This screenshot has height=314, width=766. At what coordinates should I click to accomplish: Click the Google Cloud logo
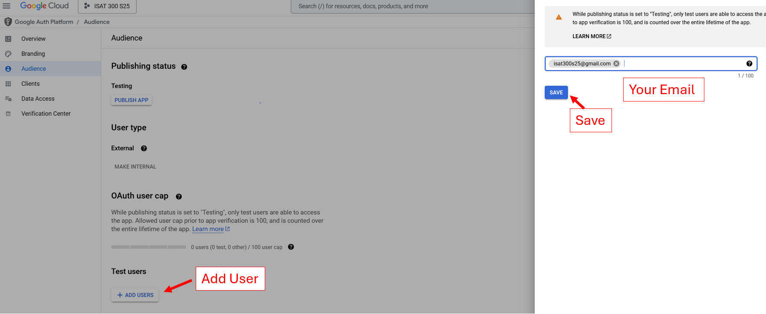(x=44, y=6)
